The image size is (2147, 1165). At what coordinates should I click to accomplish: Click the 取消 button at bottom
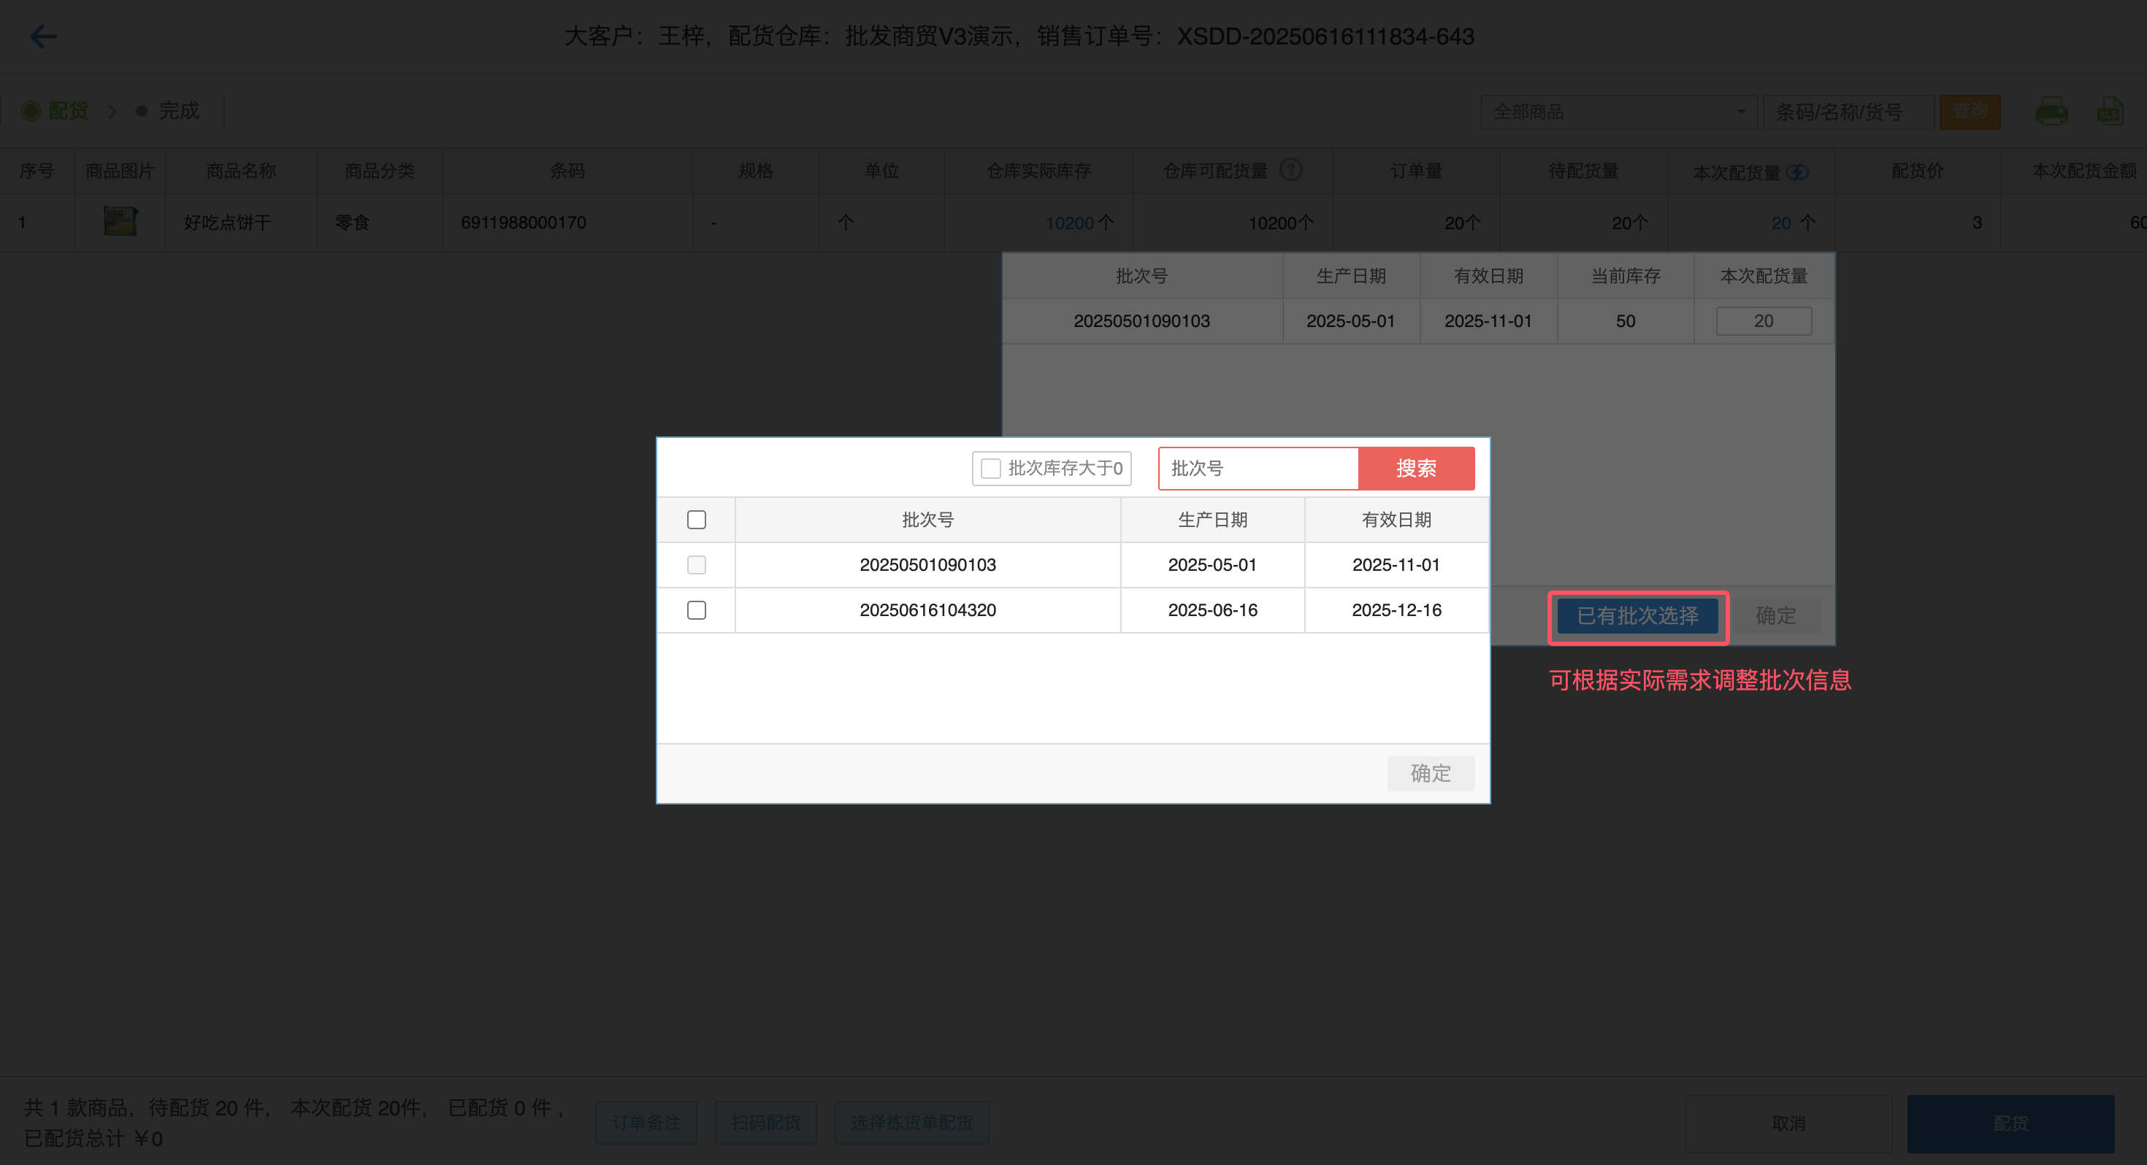(1788, 1123)
